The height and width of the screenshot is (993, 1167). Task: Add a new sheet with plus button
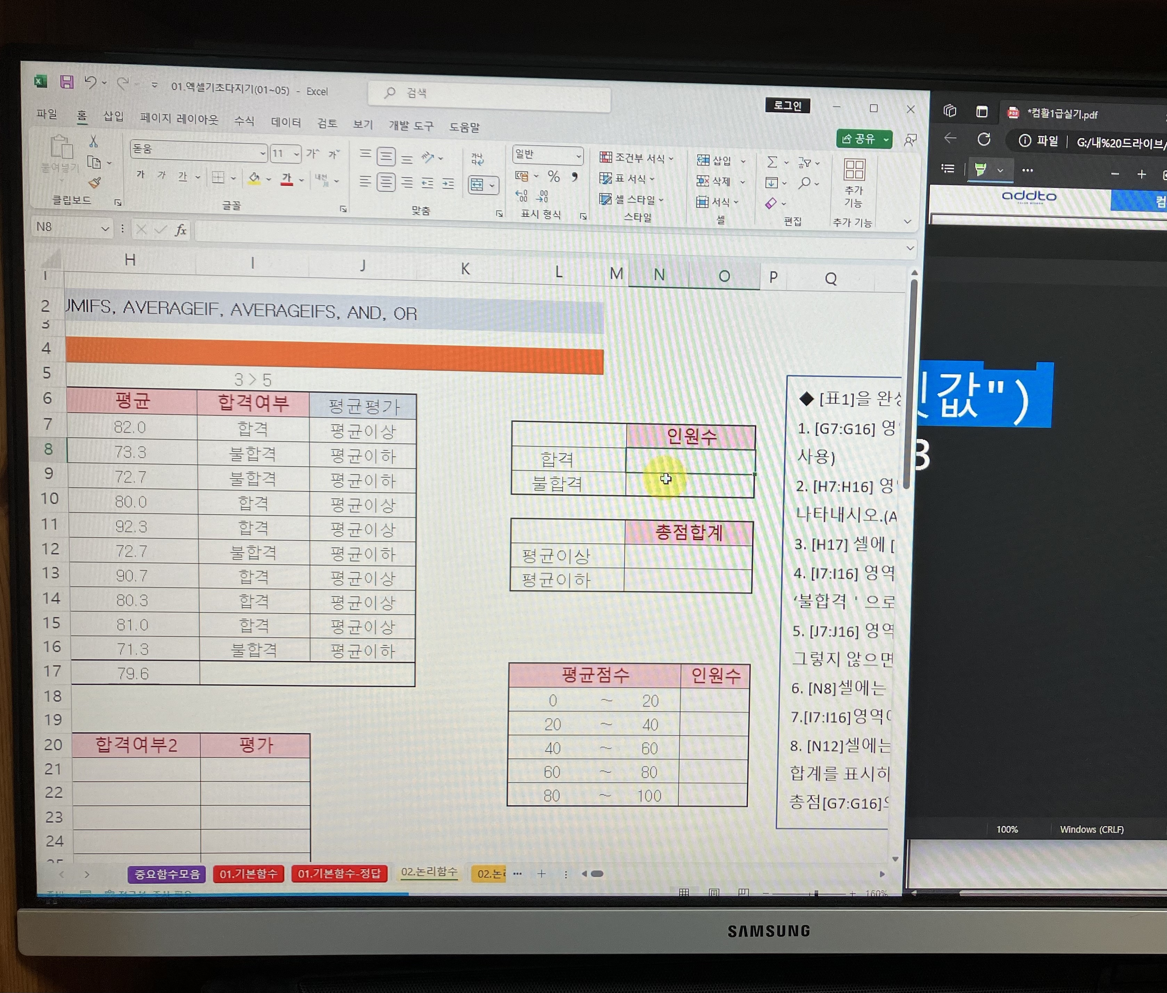point(541,874)
